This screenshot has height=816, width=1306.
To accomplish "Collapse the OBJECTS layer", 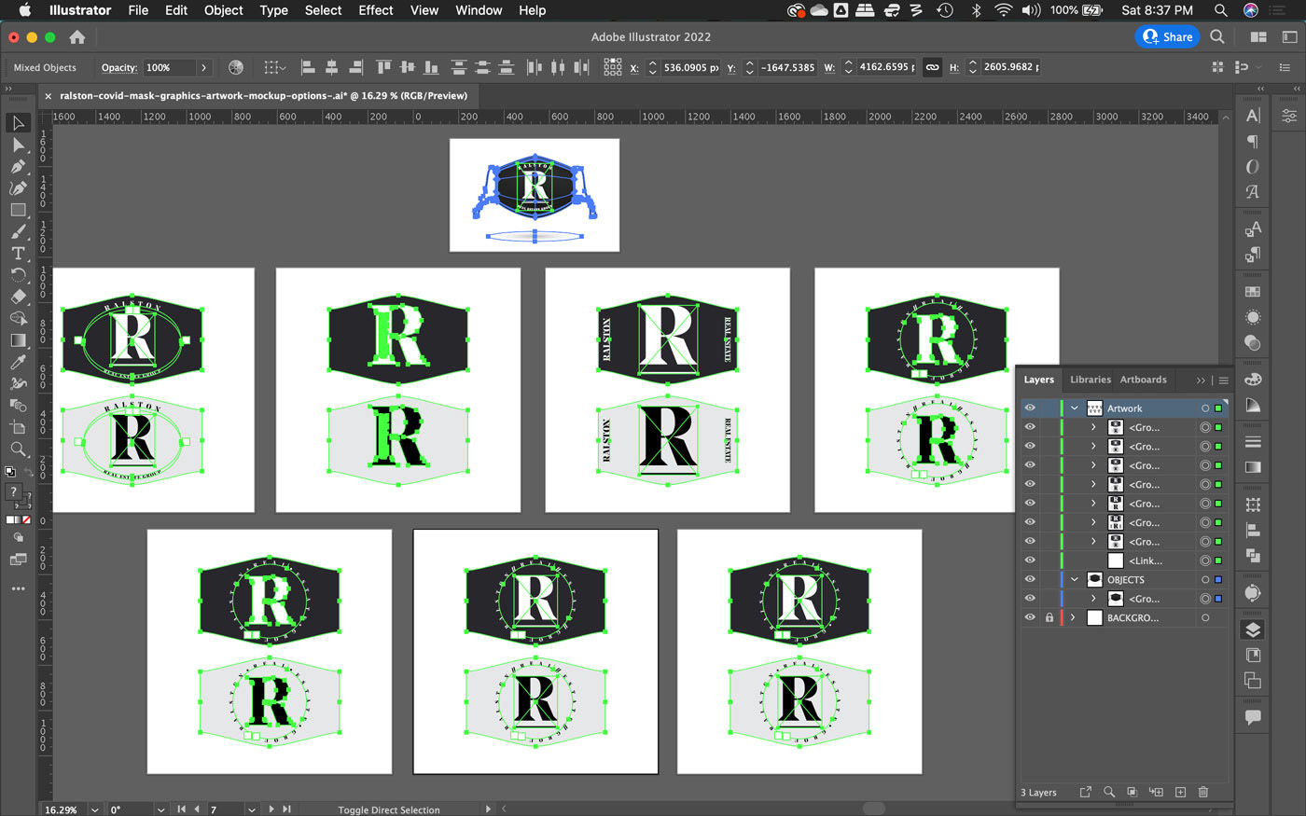I will click(1075, 579).
